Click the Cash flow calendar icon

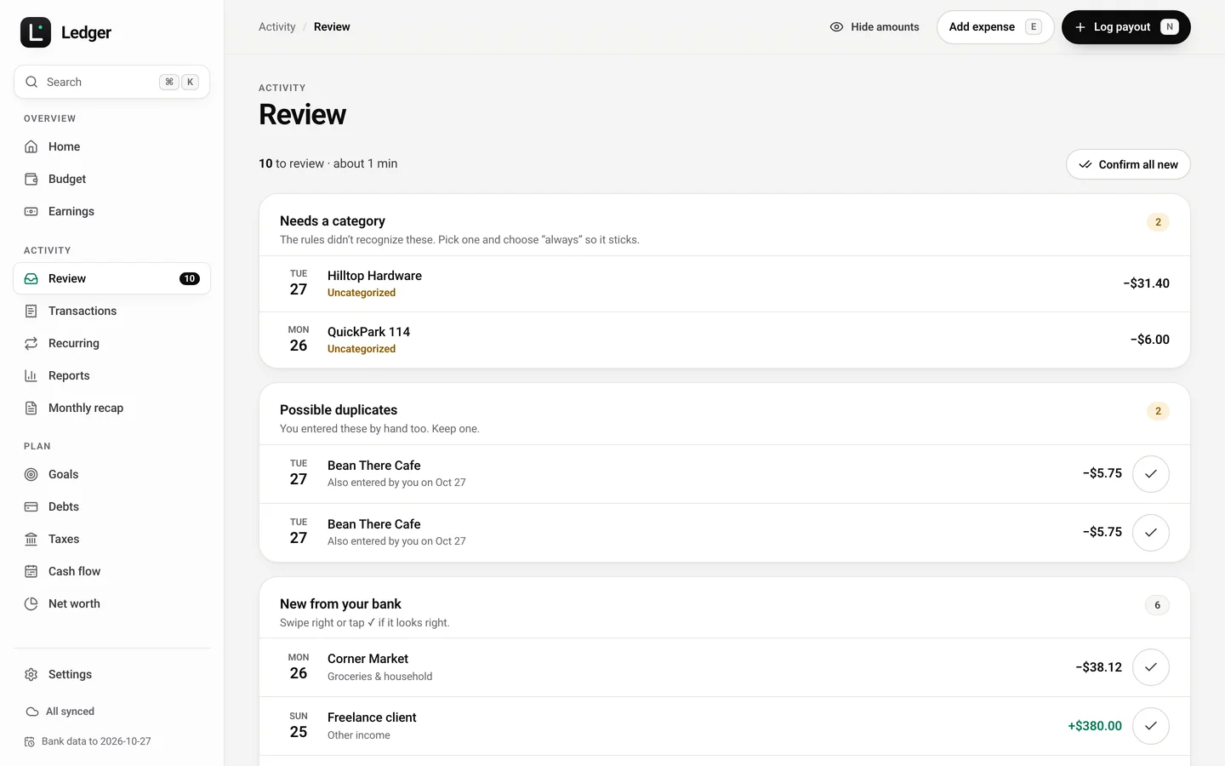(x=31, y=572)
